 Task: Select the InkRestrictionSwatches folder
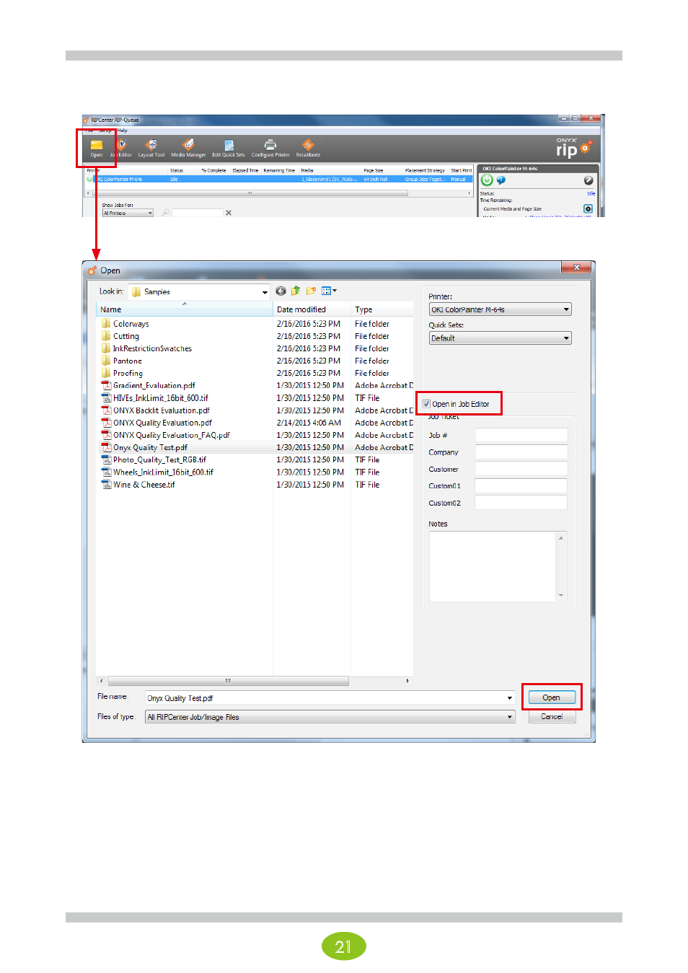pos(152,348)
